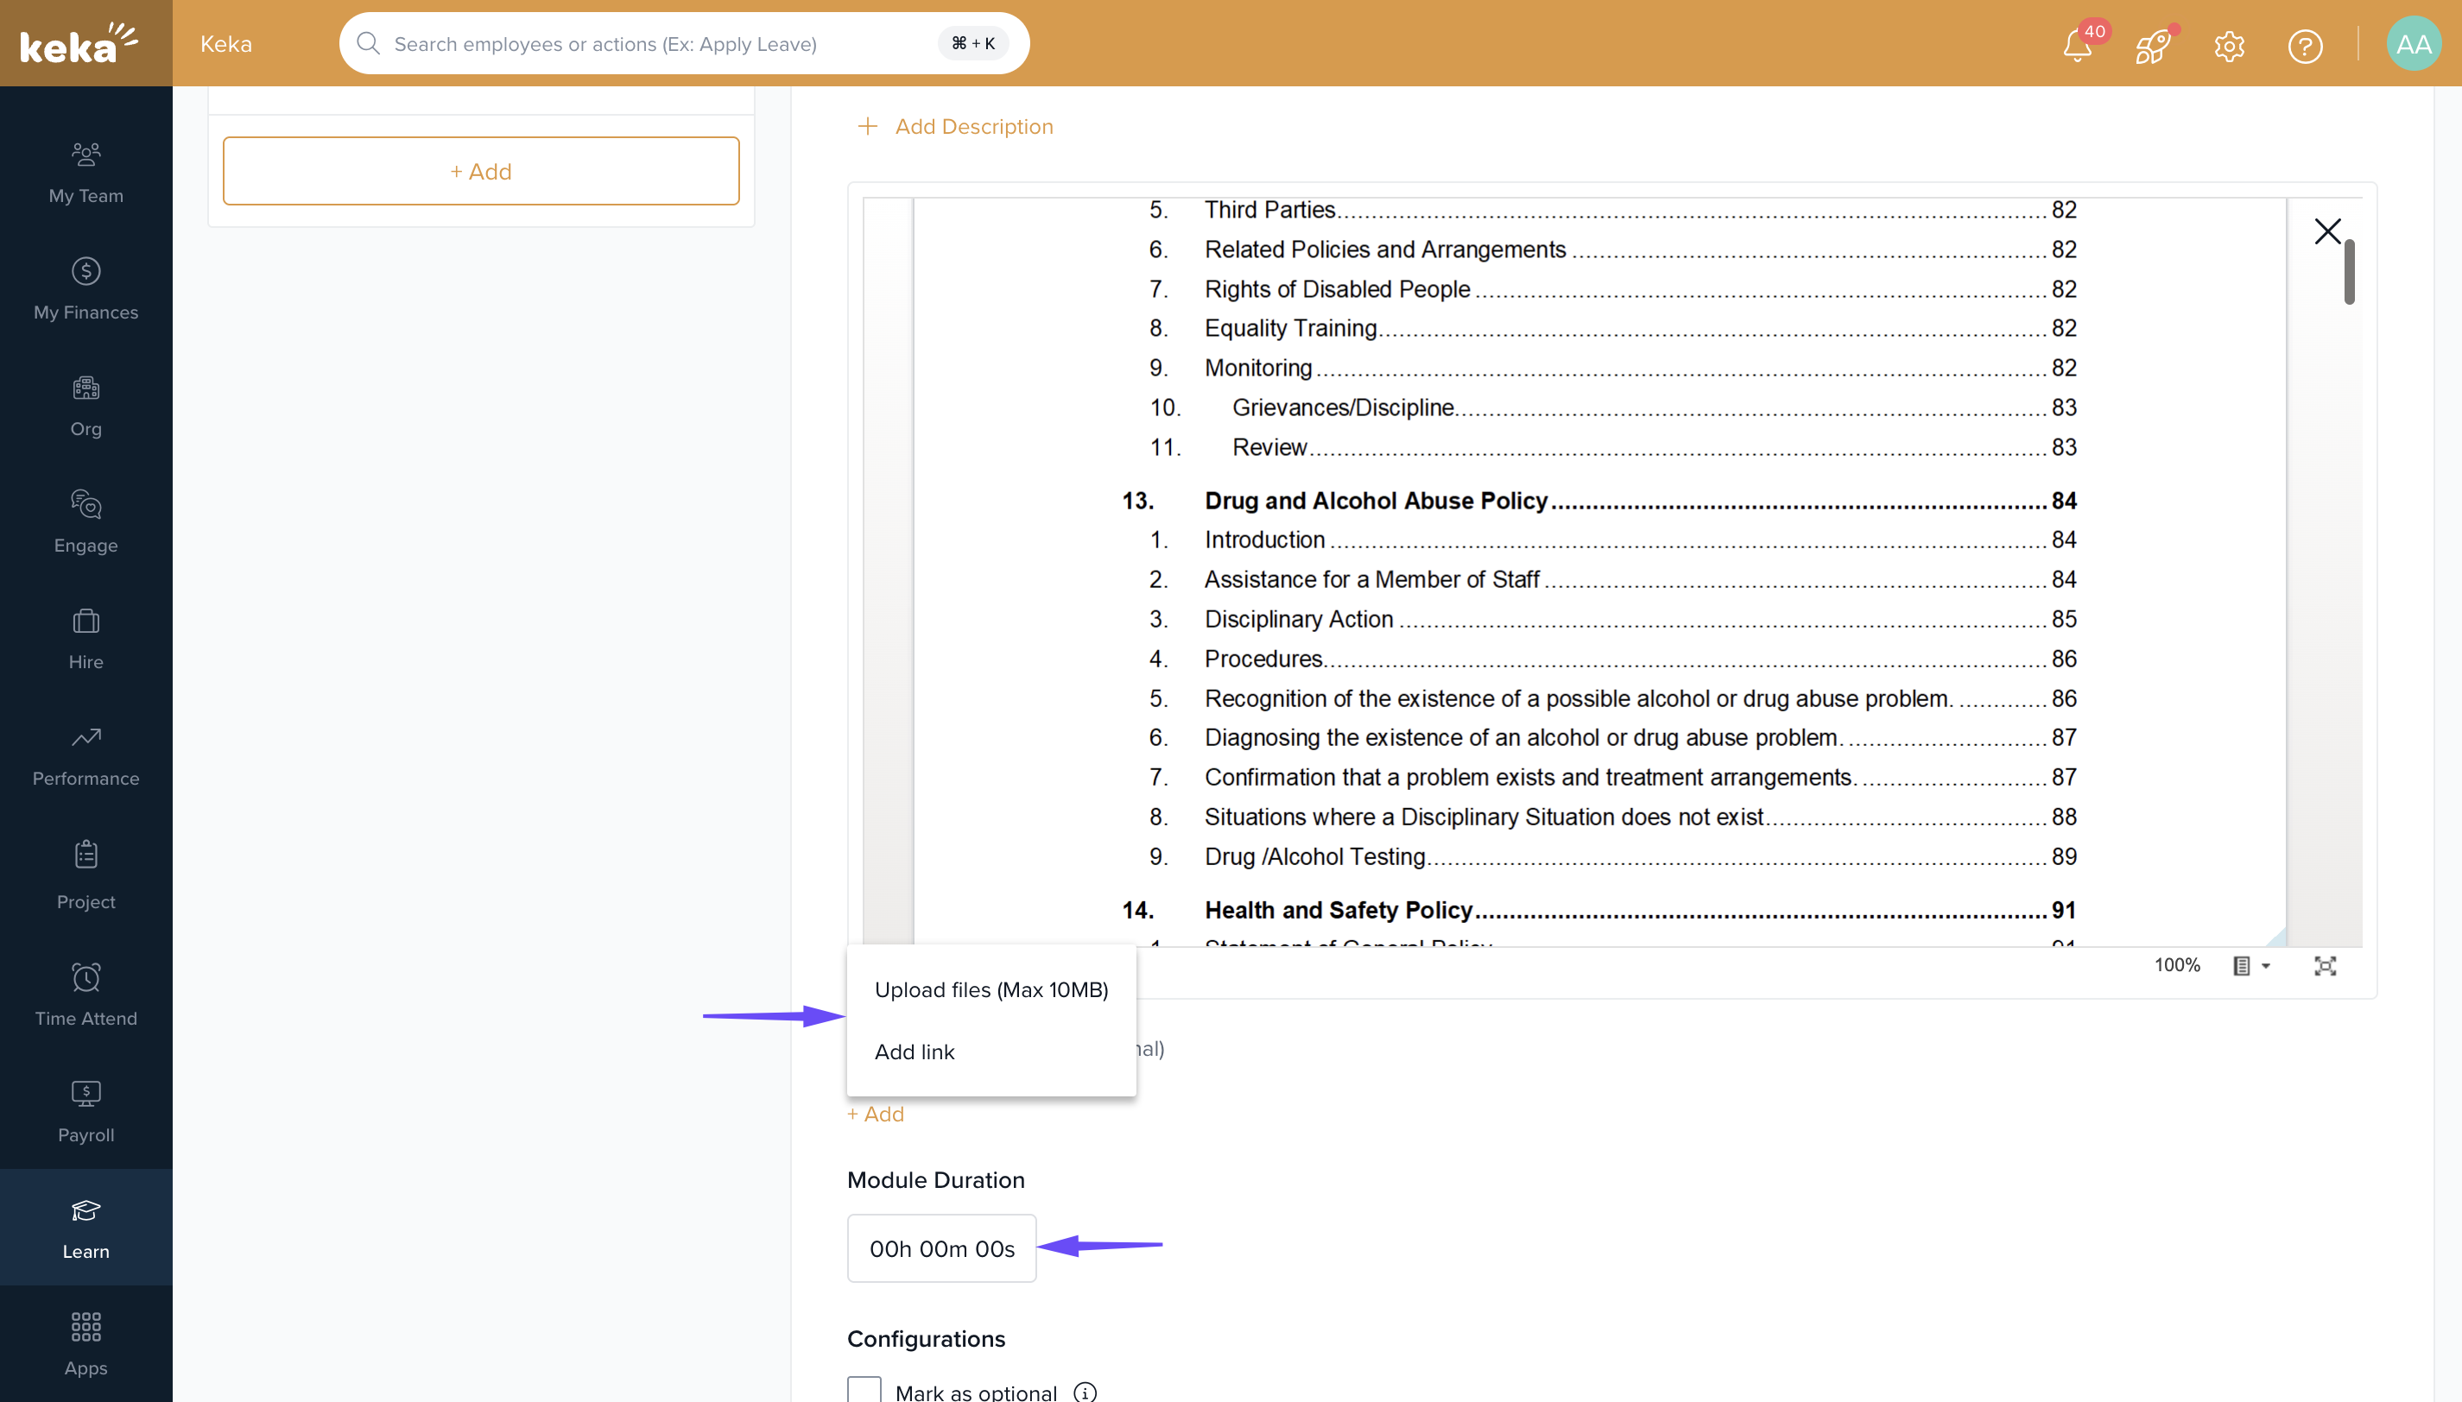The image size is (2462, 1402).
Task: Choose Add link from popup menu
Action: click(915, 1051)
